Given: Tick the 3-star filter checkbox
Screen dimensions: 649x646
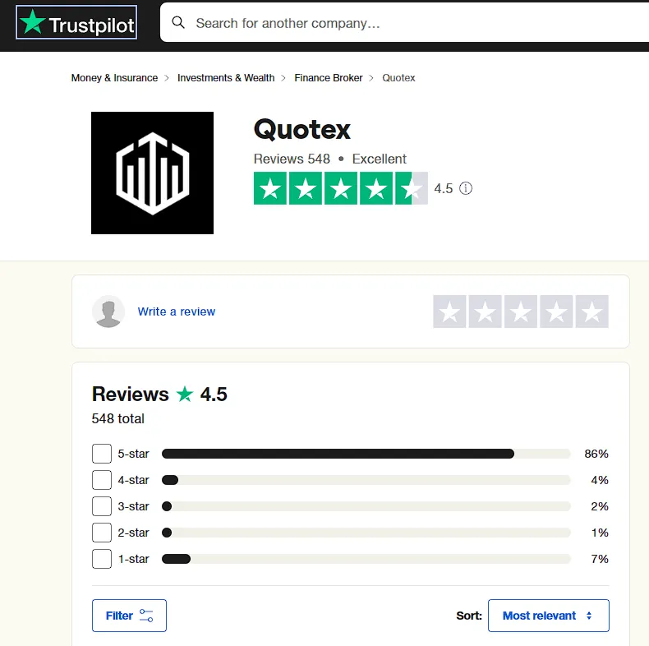Looking at the screenshot, I should pyautogui.click(x=102, y=506).
